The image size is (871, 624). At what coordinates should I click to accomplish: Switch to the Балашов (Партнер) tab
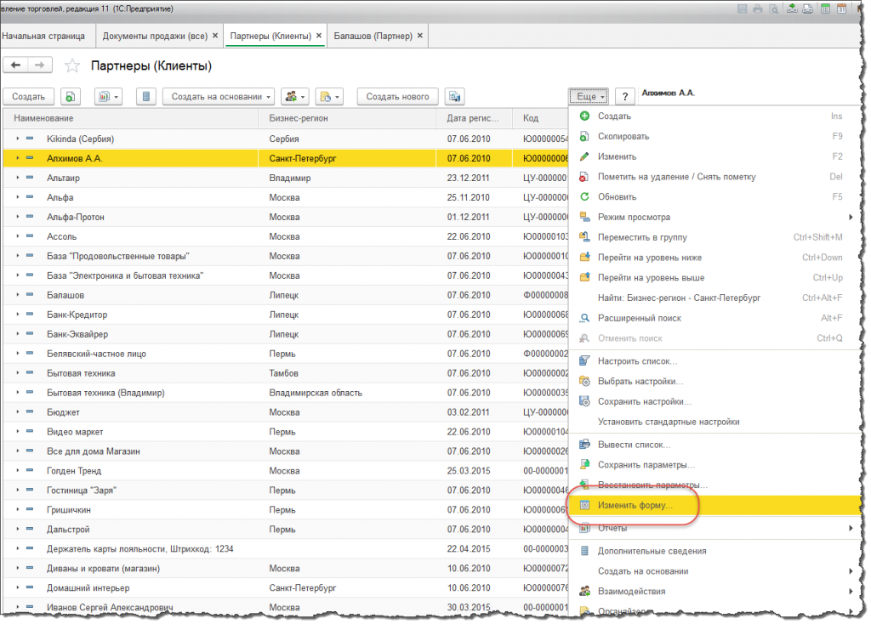[x=373, y=36]
